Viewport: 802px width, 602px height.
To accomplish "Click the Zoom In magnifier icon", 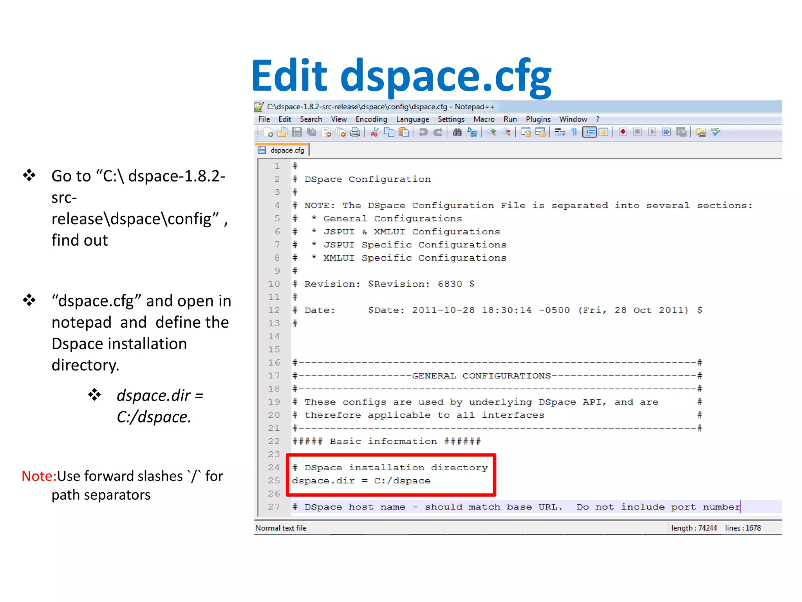I will pos(491,132).
